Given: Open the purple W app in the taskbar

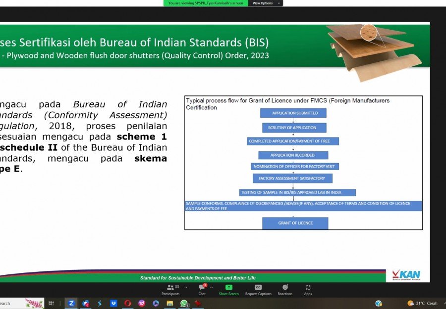Looking at the screenshot, I should (x=142, y=304).
